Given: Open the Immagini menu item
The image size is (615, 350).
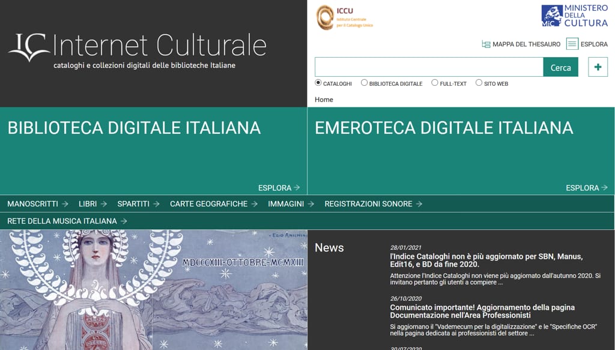Looking at the screenshot, I should point(291,204).
